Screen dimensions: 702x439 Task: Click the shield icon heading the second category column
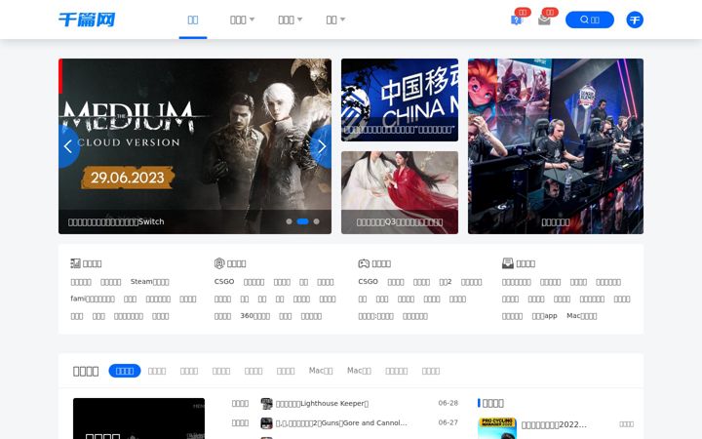click(x=219, y=263)
